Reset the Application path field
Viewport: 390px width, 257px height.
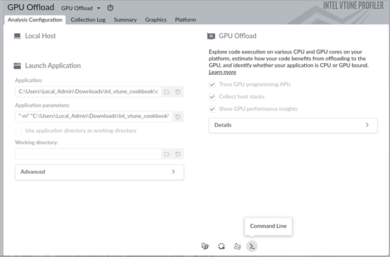pyautogui.click(x=178, y=92)
